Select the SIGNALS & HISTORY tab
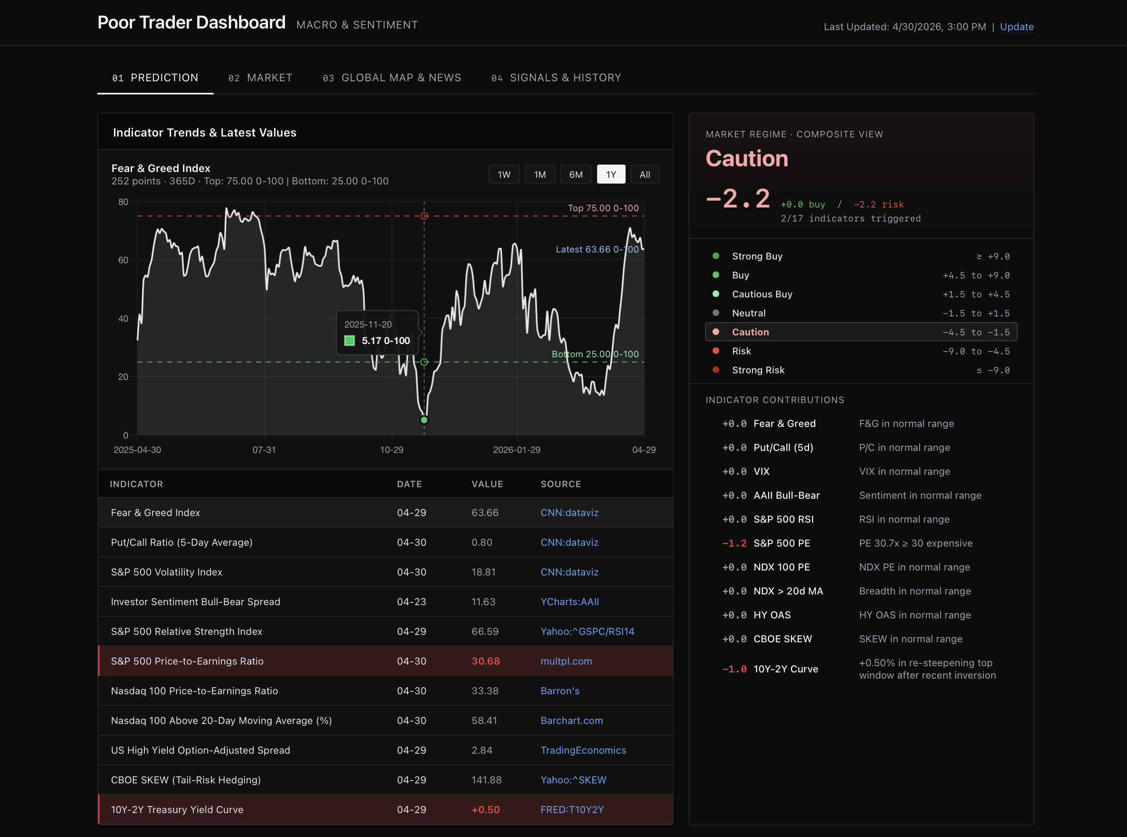This screenshot has height=837, width=1127. (x=555, y=78)
